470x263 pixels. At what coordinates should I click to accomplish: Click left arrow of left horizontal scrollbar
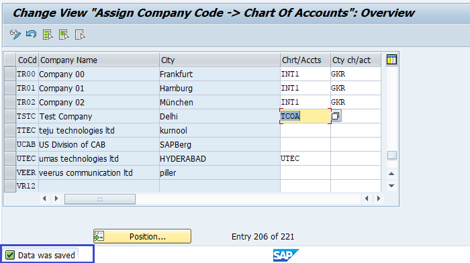pos(44,199)
